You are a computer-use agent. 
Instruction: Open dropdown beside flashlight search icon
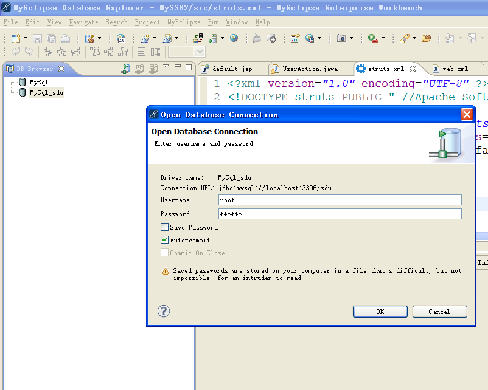[x=414, y=38]
